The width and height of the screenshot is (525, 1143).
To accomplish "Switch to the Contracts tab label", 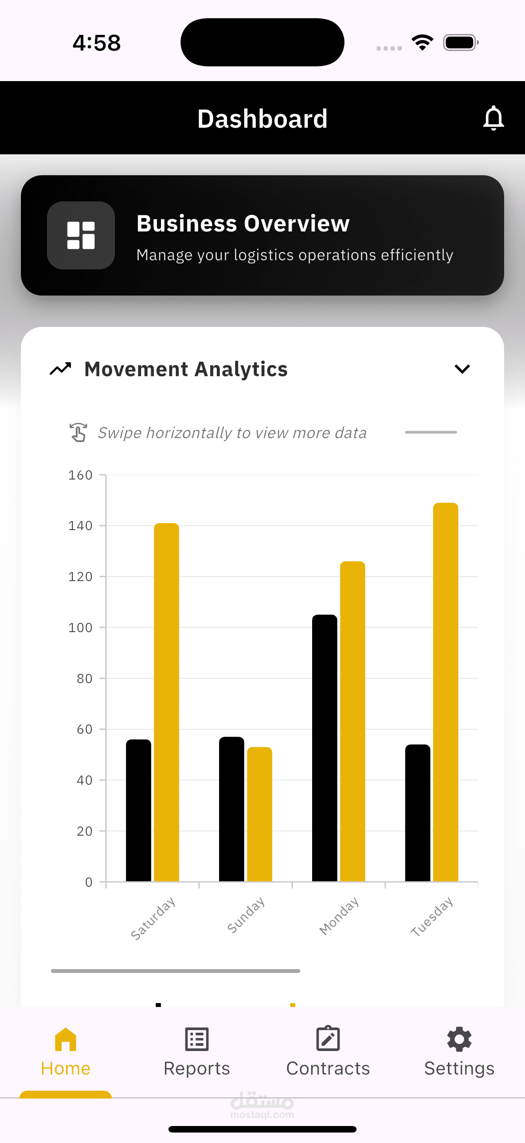I will coord(328,1068).
